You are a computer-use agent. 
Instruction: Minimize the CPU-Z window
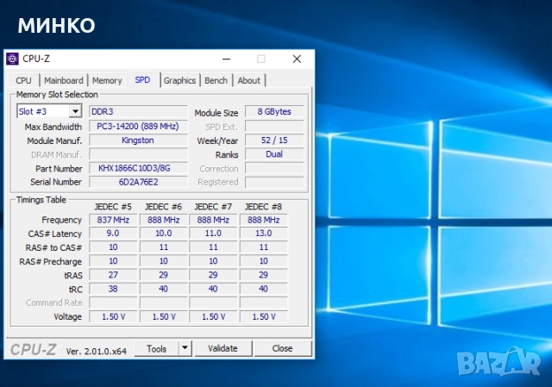pyautogui.click(x=227, y=59)
